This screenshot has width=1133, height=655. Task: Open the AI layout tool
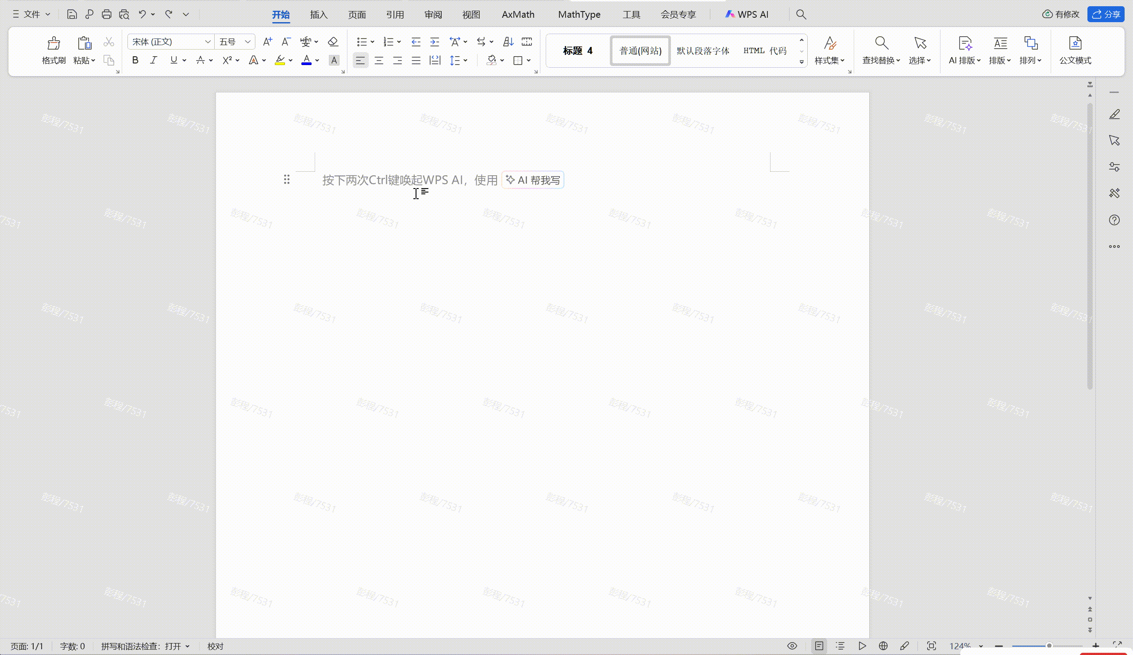(964, 44)
